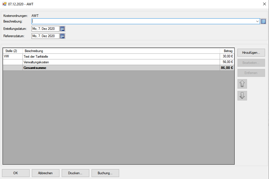Move selected entry up with arrow
This screenshot has width=269, height=179.
click(x=242, y=84)
